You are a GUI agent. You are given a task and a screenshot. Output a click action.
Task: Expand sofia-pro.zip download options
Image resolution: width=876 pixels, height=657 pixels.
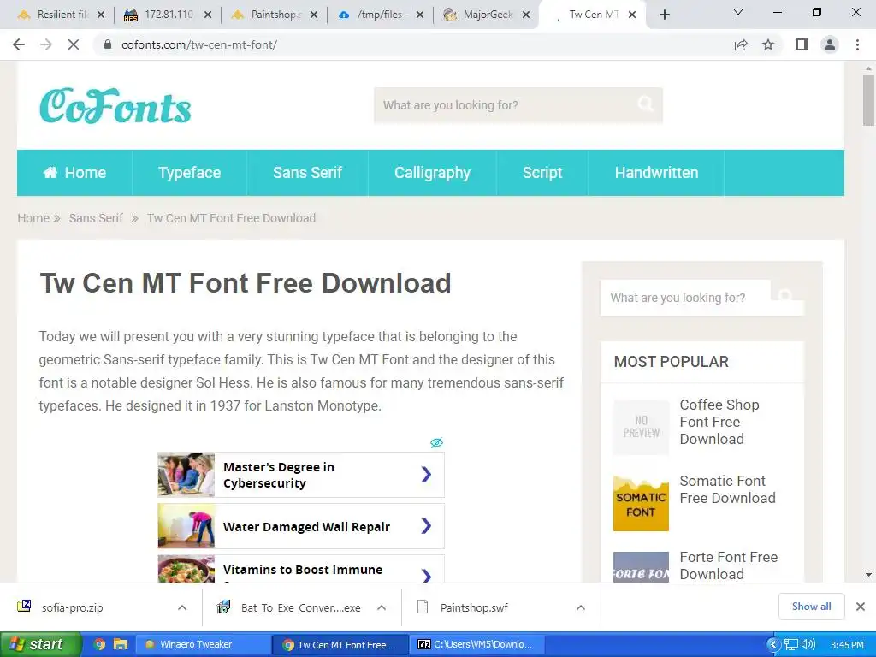pyautogui.click(x=182, y=607)
